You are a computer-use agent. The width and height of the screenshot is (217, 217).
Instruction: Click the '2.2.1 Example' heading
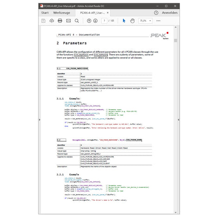point(68,174)
